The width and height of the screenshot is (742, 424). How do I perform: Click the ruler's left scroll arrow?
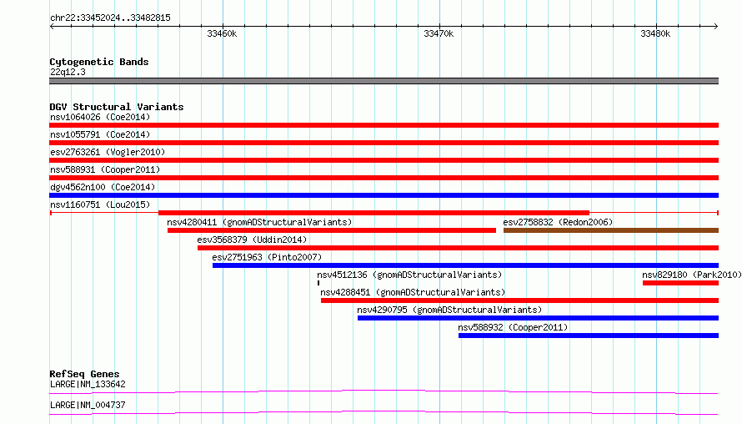point(52,27)
